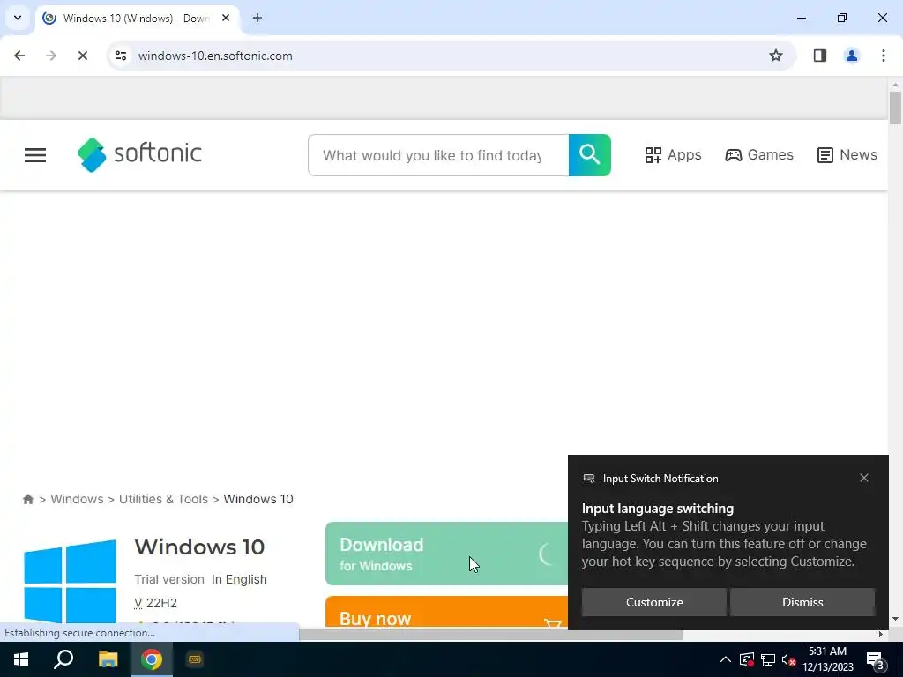The height and width of the screenshot is (677, 903).
Task: Switch to Chrome in the taskbar
Action: (x=152, y=659)
